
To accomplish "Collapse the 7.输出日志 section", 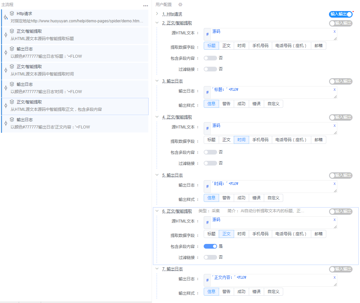I will tap(157, 269).
